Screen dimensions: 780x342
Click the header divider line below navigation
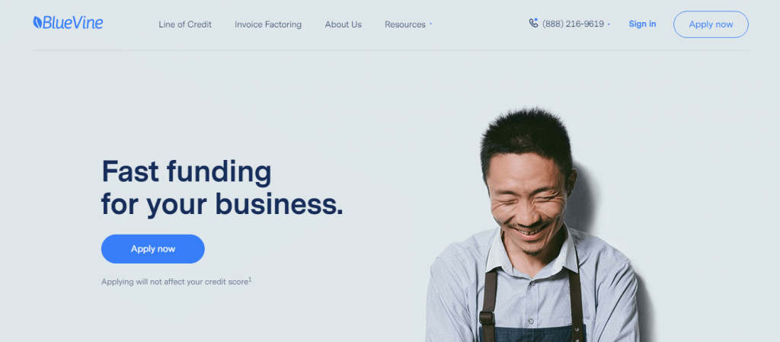coord(391,50)
